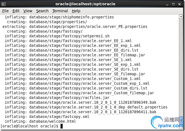Image resolution: width=185 pixels, height=131 pixels.
Task: Click the oracle.server_Custom_exp_1.xml line
Action: (77, 83)
